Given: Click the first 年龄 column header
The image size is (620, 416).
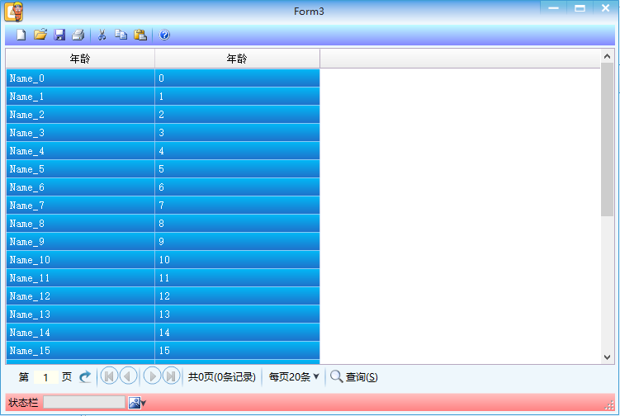Looking at the screenshot, I should click(x=80, y=59).
